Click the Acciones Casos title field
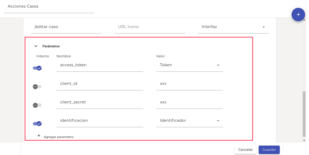Image resolution: width=309 pixels, height=155 pixels. [x=49, y=7]
